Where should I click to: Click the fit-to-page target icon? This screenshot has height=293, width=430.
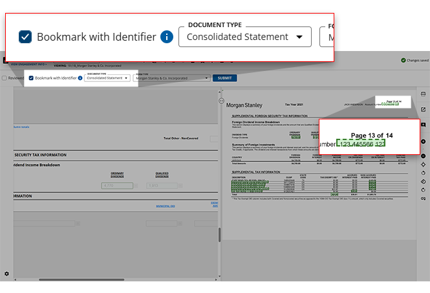coord(423,165)
